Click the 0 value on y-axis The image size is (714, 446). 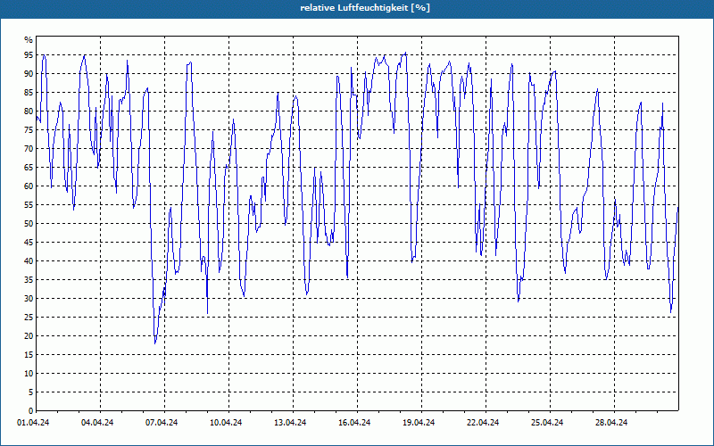point(30,411)
